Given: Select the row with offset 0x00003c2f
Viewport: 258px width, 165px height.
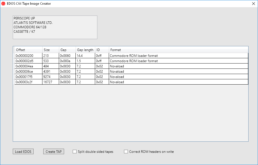Looking at the screenshot, I should [x=131, y=82].
